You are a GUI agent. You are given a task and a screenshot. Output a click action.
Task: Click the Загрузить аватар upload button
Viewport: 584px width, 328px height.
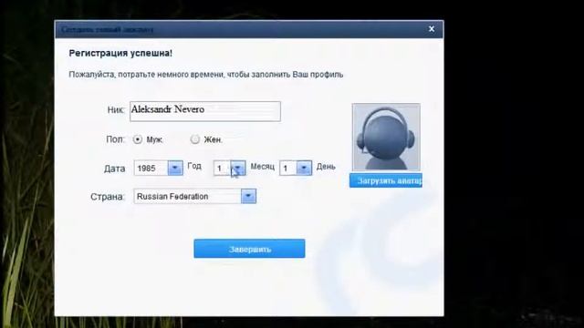[385, 180]
